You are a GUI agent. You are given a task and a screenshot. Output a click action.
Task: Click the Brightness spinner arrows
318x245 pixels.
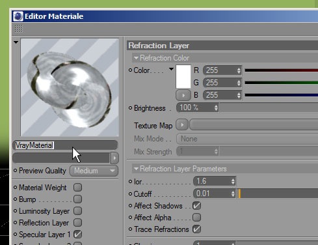point(216,108)
